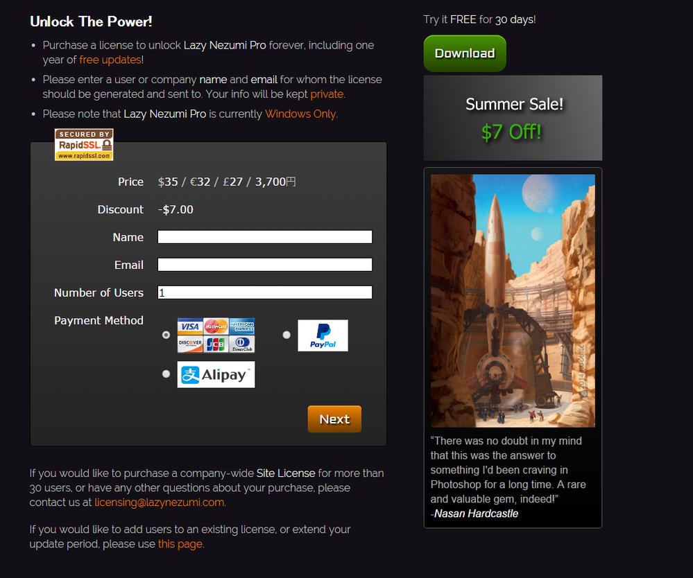Open the 'this page' link
The height and width of the screenshot is (578, 693).
point(180,544)
